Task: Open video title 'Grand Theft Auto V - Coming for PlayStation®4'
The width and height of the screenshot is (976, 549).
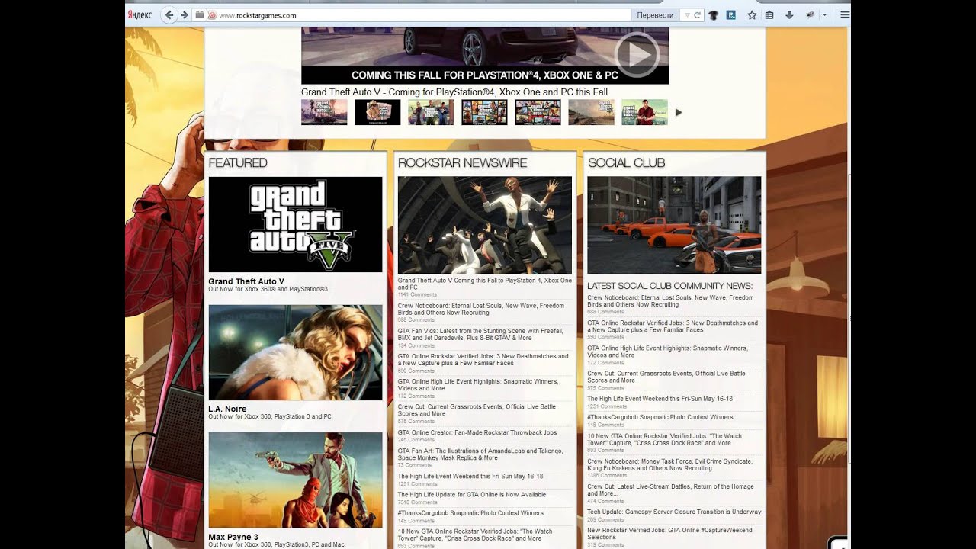Action: coord(454,92)
